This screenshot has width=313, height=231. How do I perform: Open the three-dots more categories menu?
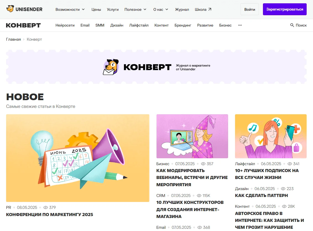(x=240, y=25)
